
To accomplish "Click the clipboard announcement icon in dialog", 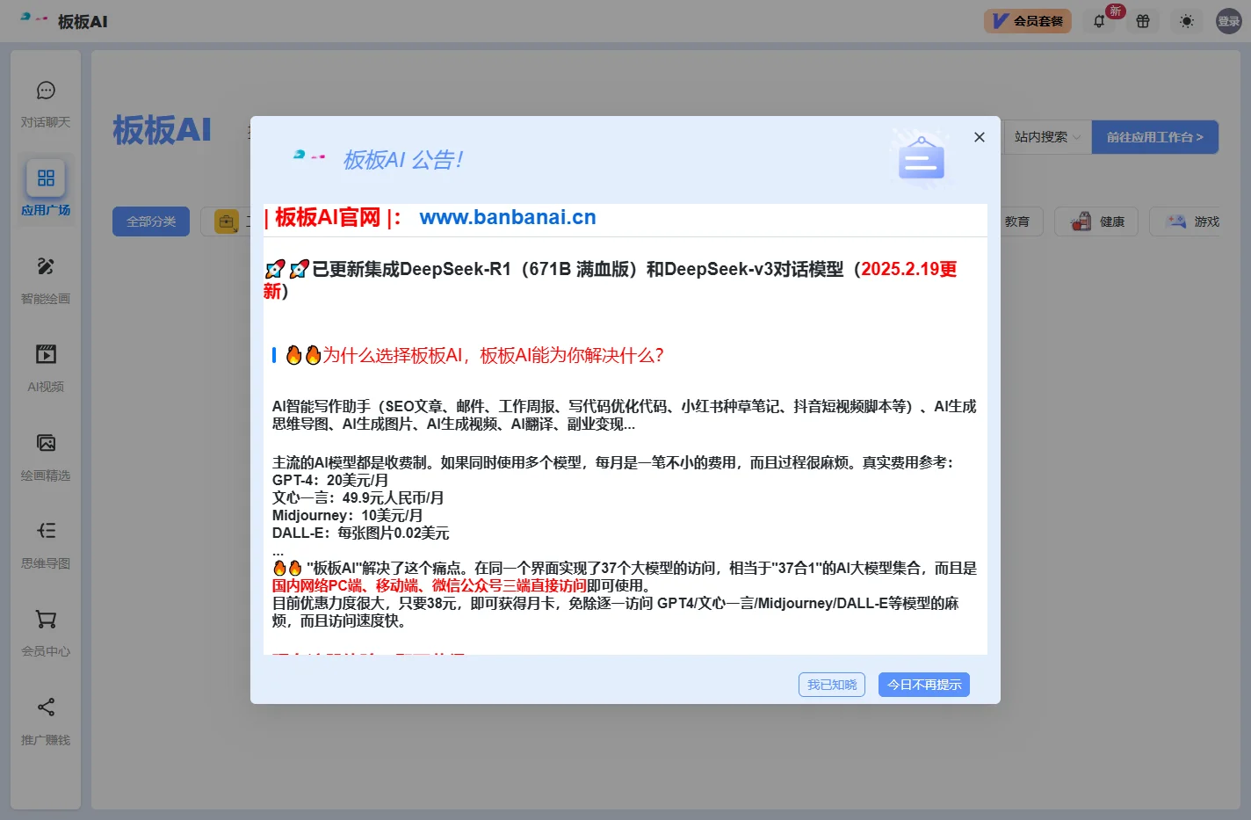I will point(921,159).
